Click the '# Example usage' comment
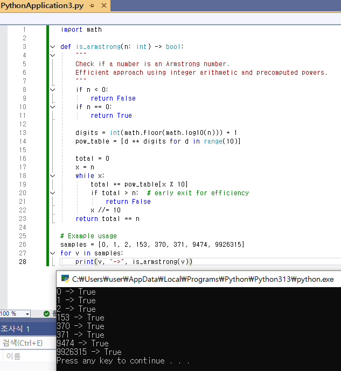Image resolution: width=341 pixels, height=371 pixels. tap(88, 236)
